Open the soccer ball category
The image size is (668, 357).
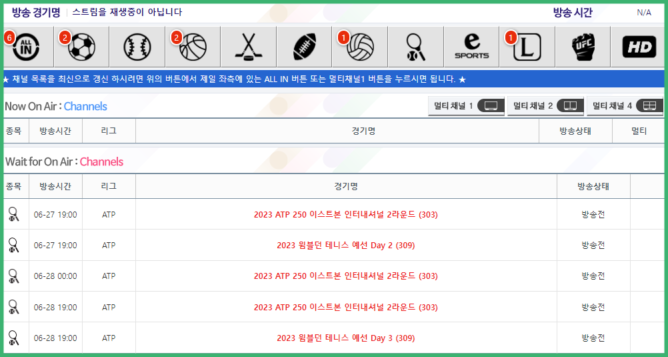pos(82,47)
